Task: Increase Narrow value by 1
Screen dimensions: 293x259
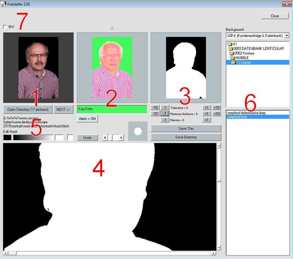Action: (x=206, y=120)
